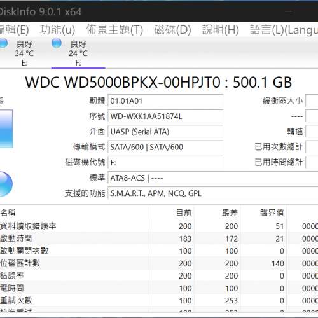Image resolution: width=318 pixels, height=318 pixels.
Task: Click threshold value 51 in first row
Action: coord(280,226)
